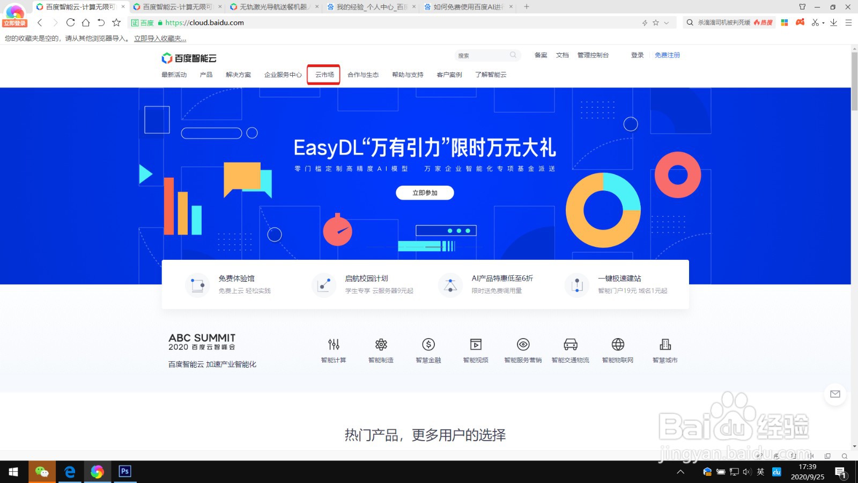Open the 产品 nav menu
This screenshot has width=858, height=483.
[206, 75]
